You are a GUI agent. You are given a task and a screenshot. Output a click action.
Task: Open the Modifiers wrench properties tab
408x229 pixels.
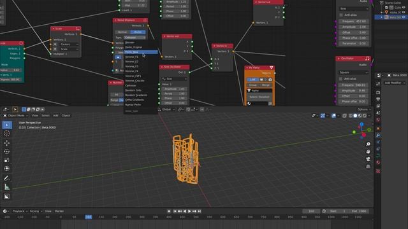(x=378, y=135)
